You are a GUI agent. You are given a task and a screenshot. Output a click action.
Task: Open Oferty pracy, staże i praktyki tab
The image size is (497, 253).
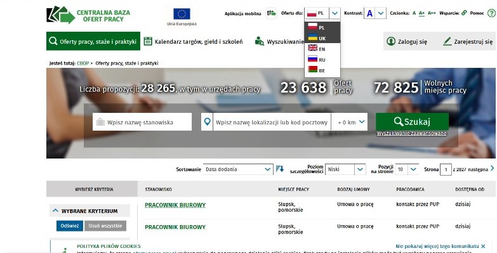coord(93,41)
